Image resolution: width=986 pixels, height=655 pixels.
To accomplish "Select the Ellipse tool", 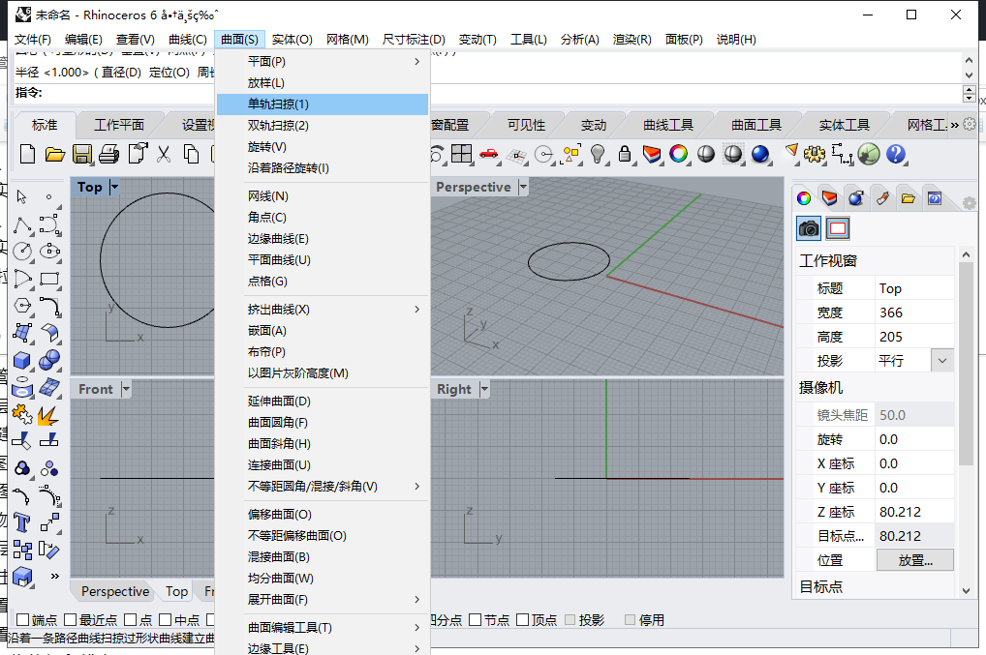I will point(49,252).
